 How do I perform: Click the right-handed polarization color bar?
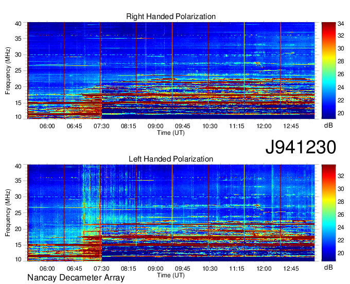point(328,70)
